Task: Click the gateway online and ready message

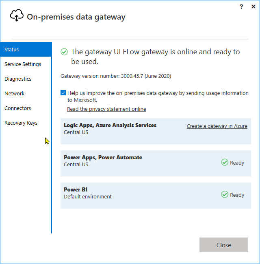Action: 156,57
